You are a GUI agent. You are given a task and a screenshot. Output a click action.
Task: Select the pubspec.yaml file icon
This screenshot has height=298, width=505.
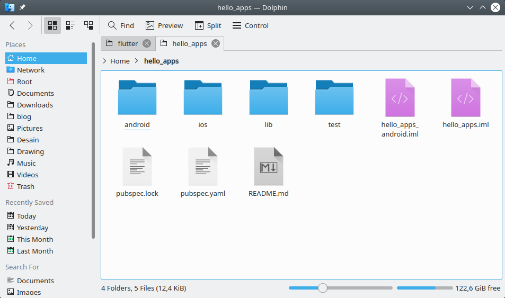click(x=202, y=167)
